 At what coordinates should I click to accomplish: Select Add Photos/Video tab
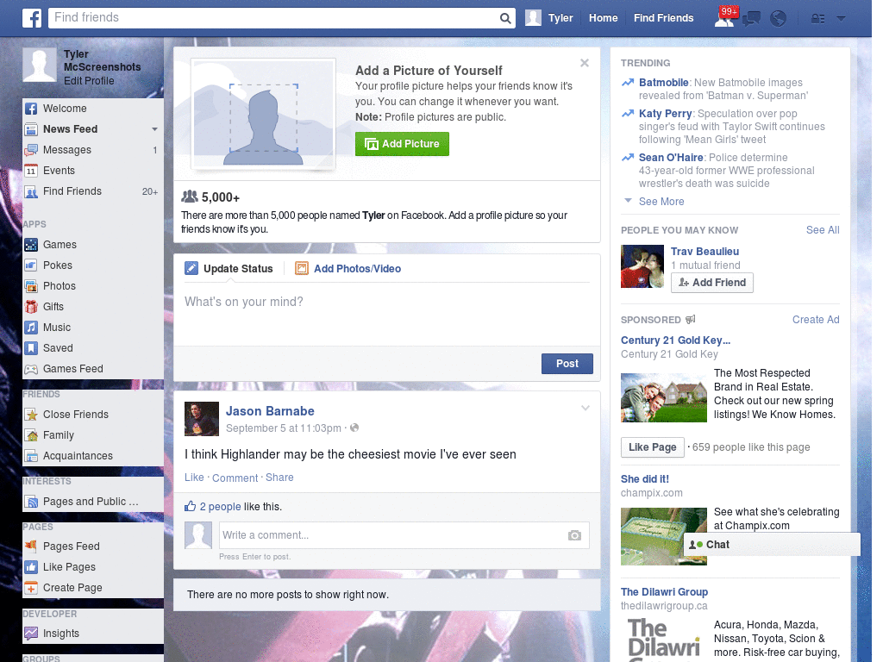click(348, 269)
